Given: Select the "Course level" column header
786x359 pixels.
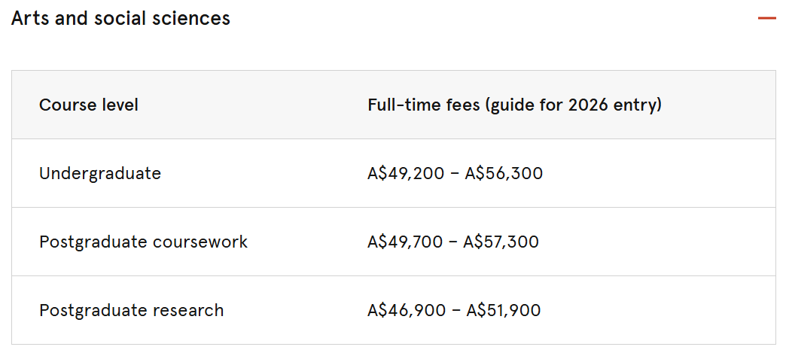Looking at the screenshot, I should tap(89, 105).
